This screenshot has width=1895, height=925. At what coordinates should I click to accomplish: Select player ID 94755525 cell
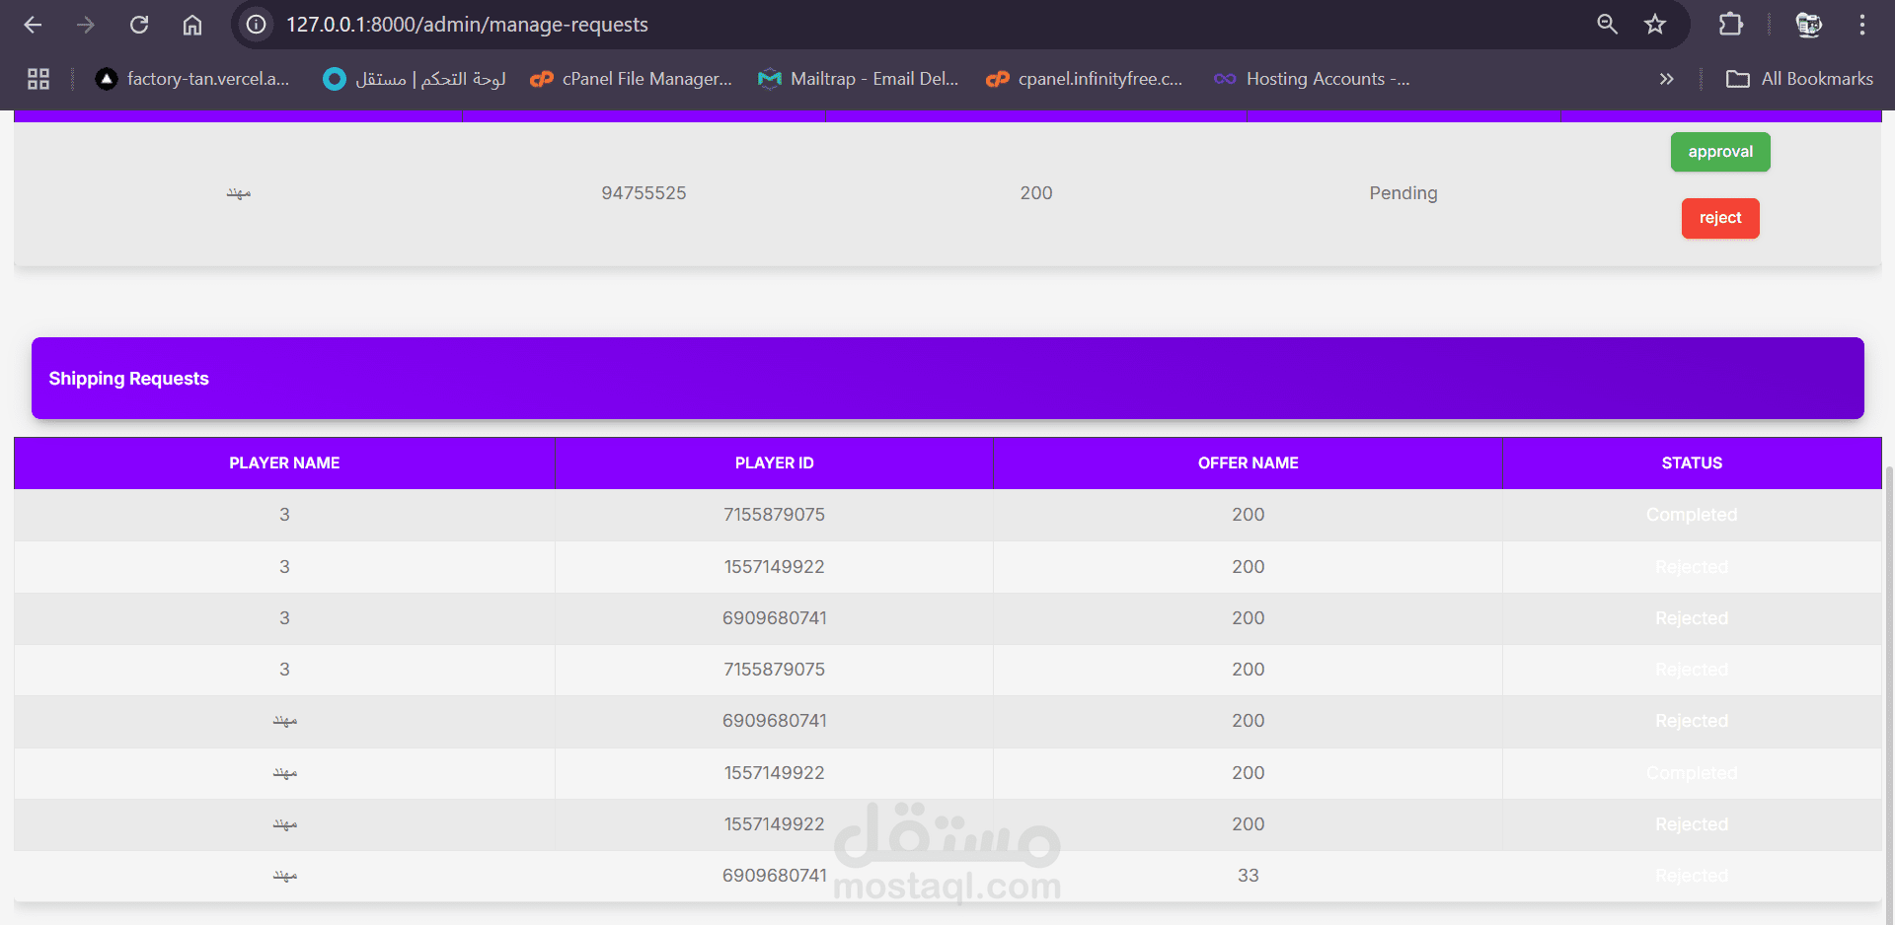point(644,193)
